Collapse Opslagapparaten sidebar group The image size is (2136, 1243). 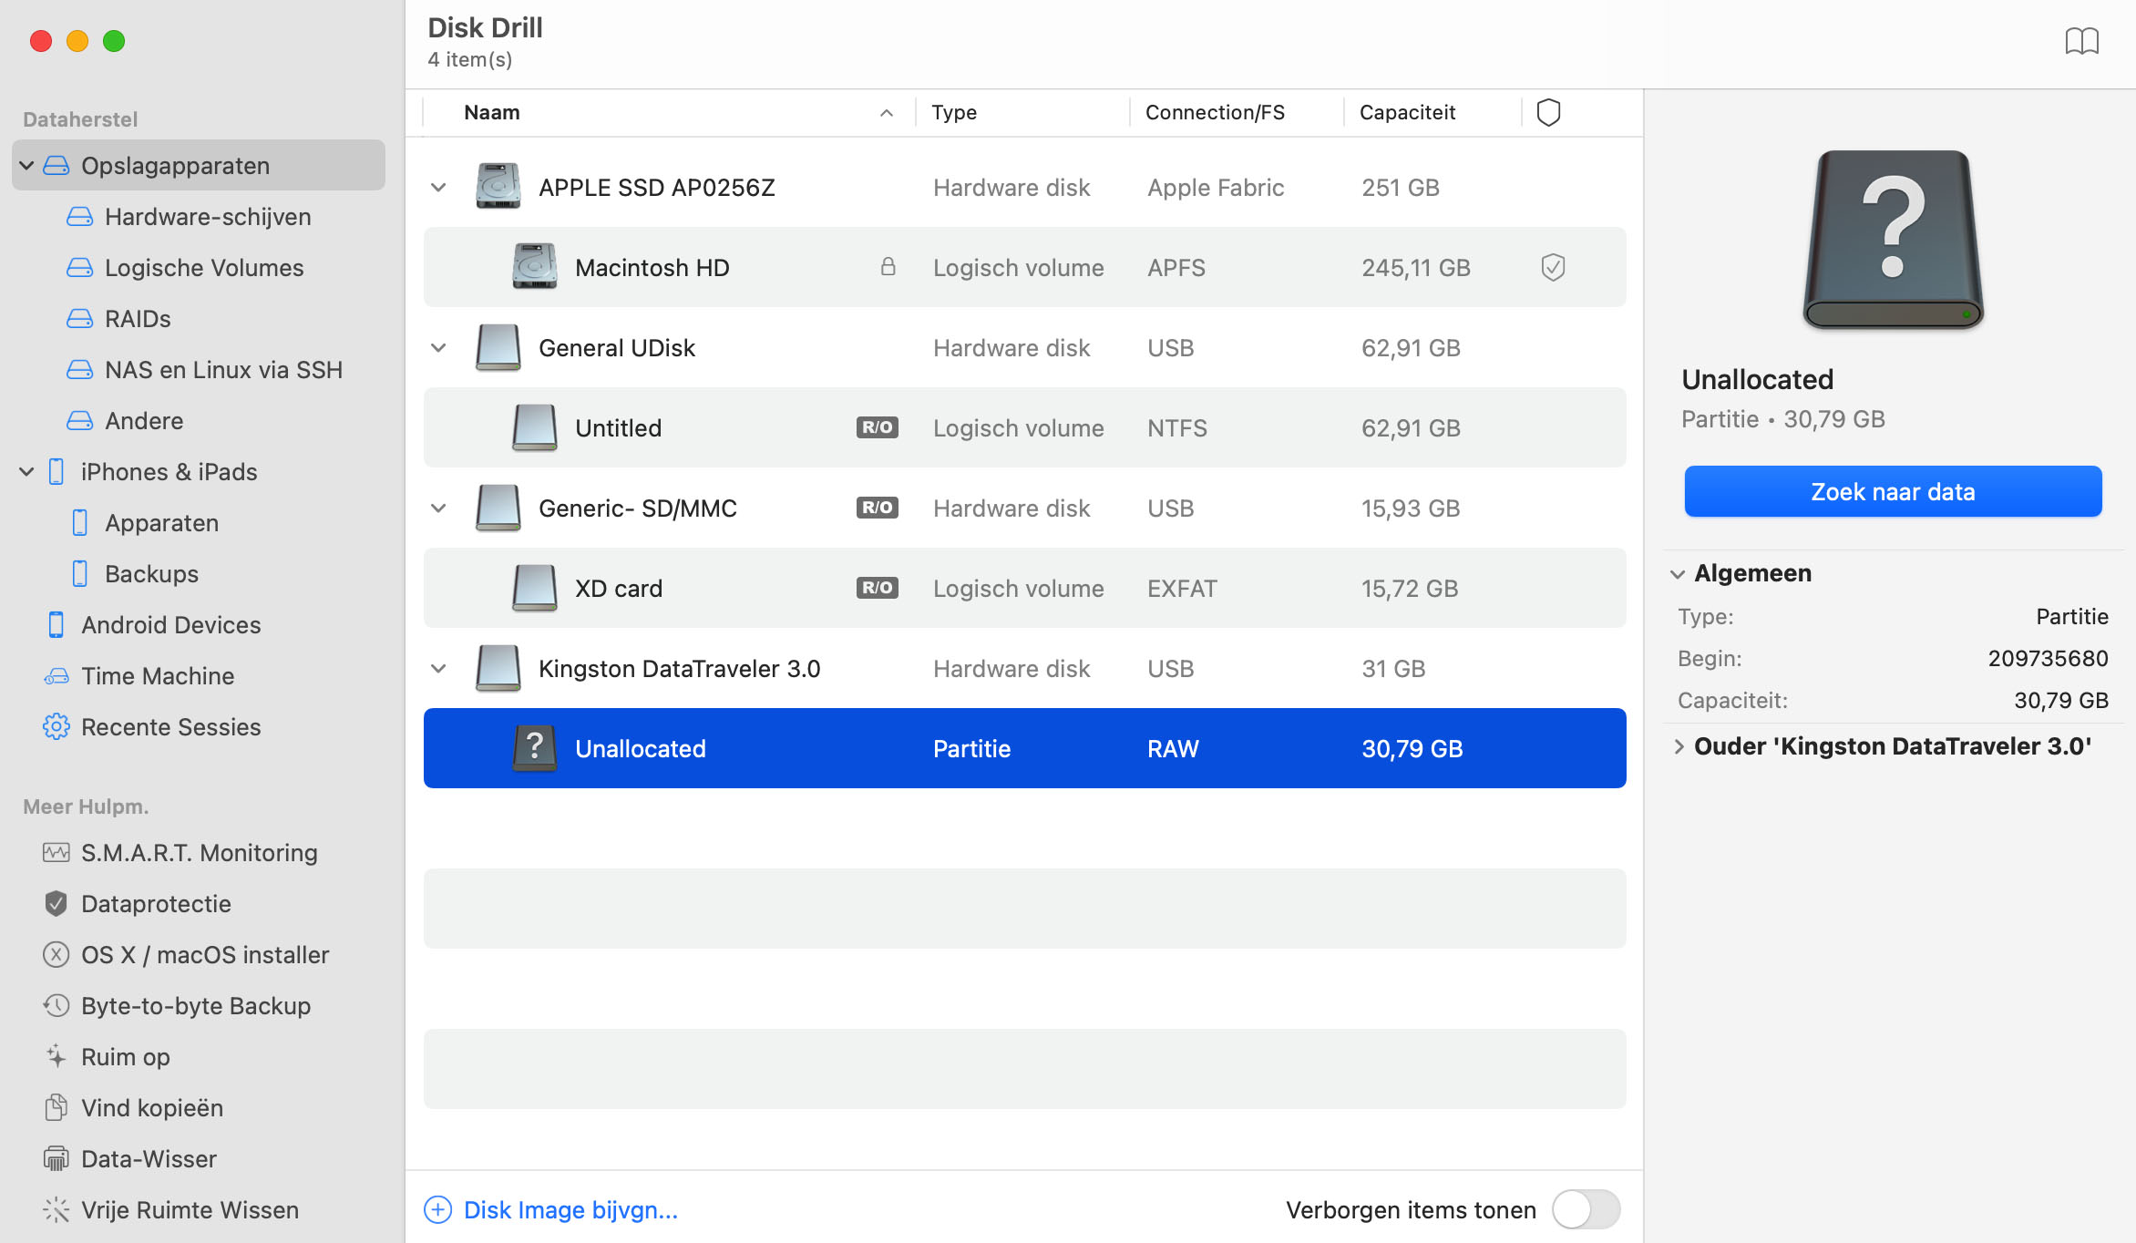tap(26, 165)
